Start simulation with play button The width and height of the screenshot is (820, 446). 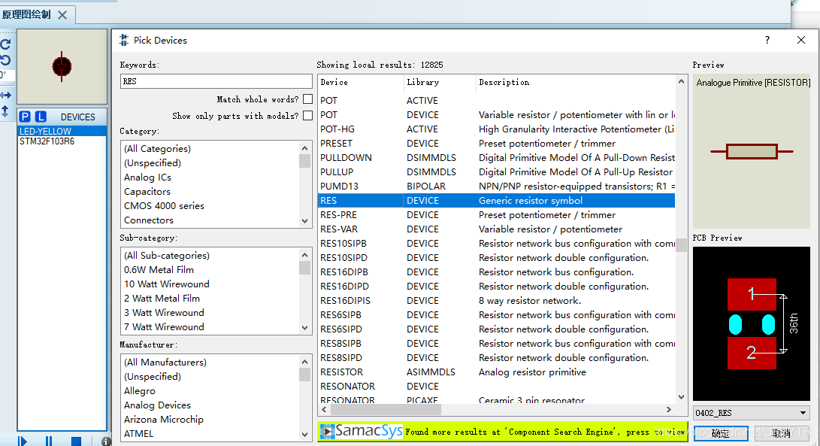tap(22, 441)
